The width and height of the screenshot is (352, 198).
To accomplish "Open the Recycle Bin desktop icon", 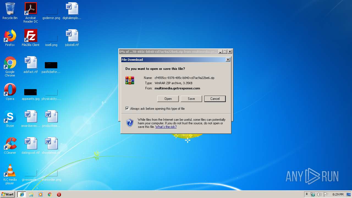I will pyautogui.click(x=10, y=11).
